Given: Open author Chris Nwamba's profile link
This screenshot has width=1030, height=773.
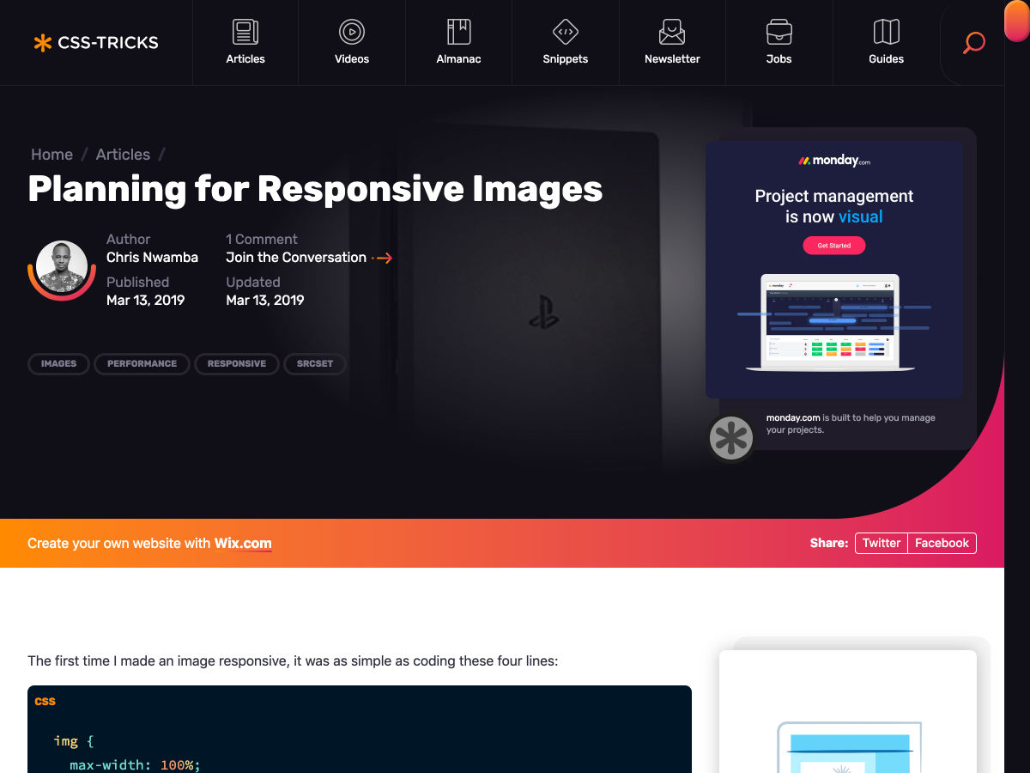Looking at the screenshot, I should point(152,258).
